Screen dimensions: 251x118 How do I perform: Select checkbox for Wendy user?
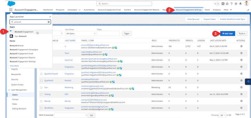click(x=41, y=101)
